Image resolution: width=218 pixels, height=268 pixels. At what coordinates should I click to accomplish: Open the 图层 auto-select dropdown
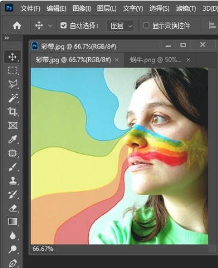(x=120, y=26)
